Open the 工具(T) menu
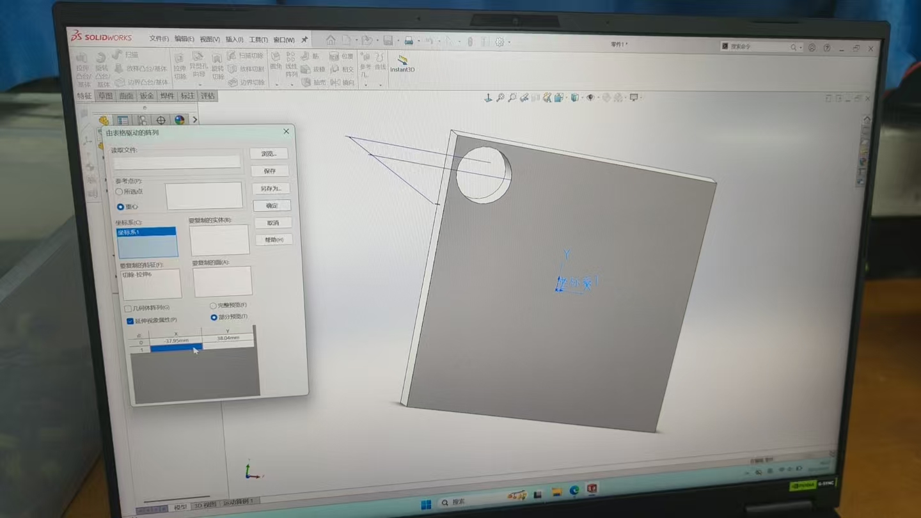Screen dimensions: 921x518 click(258, 40)
